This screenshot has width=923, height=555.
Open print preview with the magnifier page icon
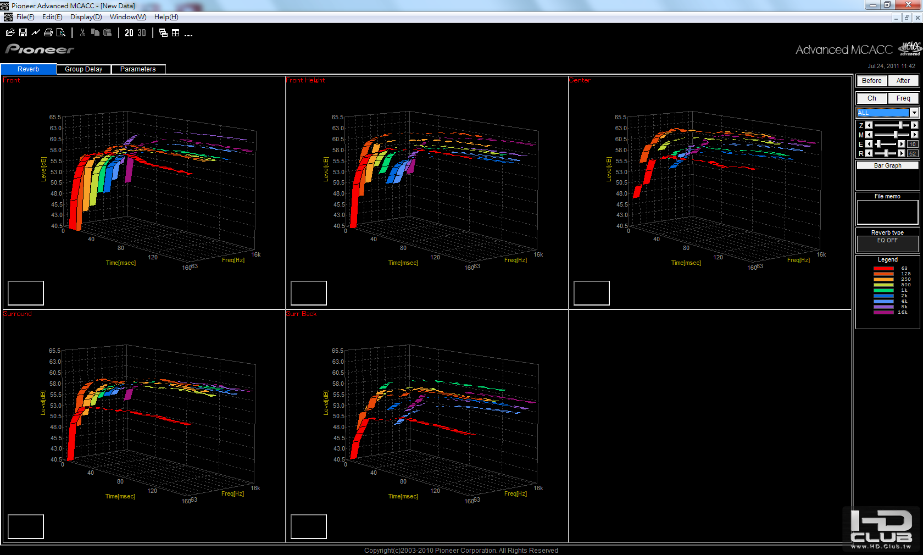[x=61, y=33]
